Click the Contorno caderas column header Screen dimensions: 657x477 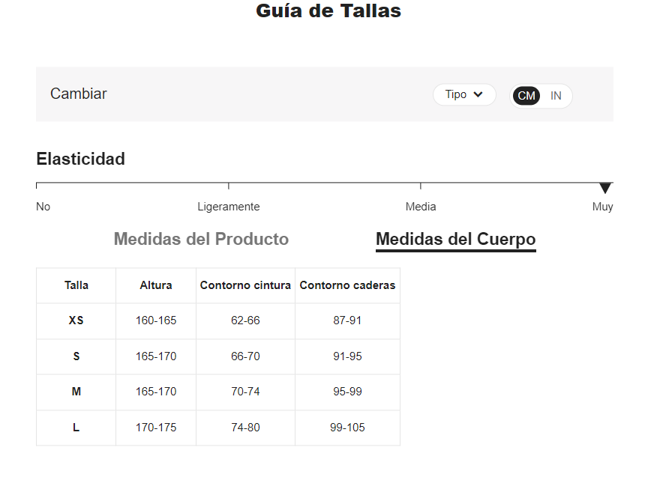click(x=347, y=285)
